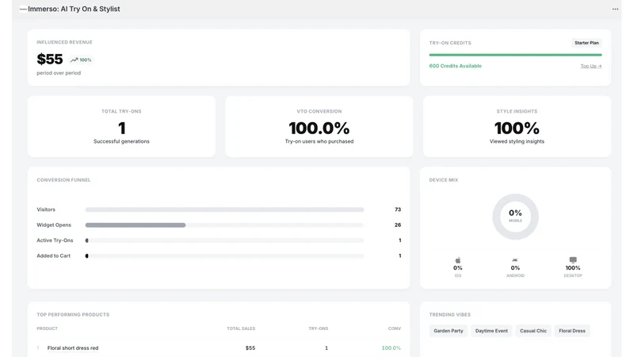Click the upward trend arrow icon
The image size is (634, 357).
(x=74, y=60)
